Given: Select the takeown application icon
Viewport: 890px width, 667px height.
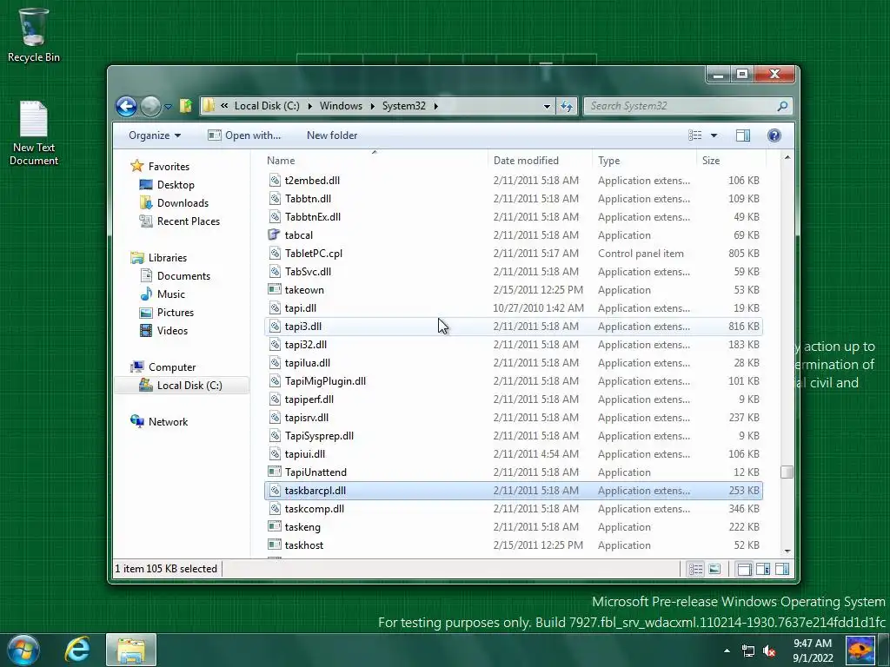Looking at the screenshot, I should [x=275, y=289].
